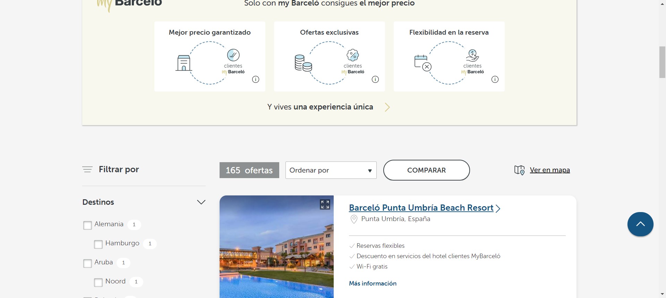Image resolution: width=666 pixels, height=298 pixels.
Task: Click the page vertical scrollbar thumb
Action: coord(662,62)
